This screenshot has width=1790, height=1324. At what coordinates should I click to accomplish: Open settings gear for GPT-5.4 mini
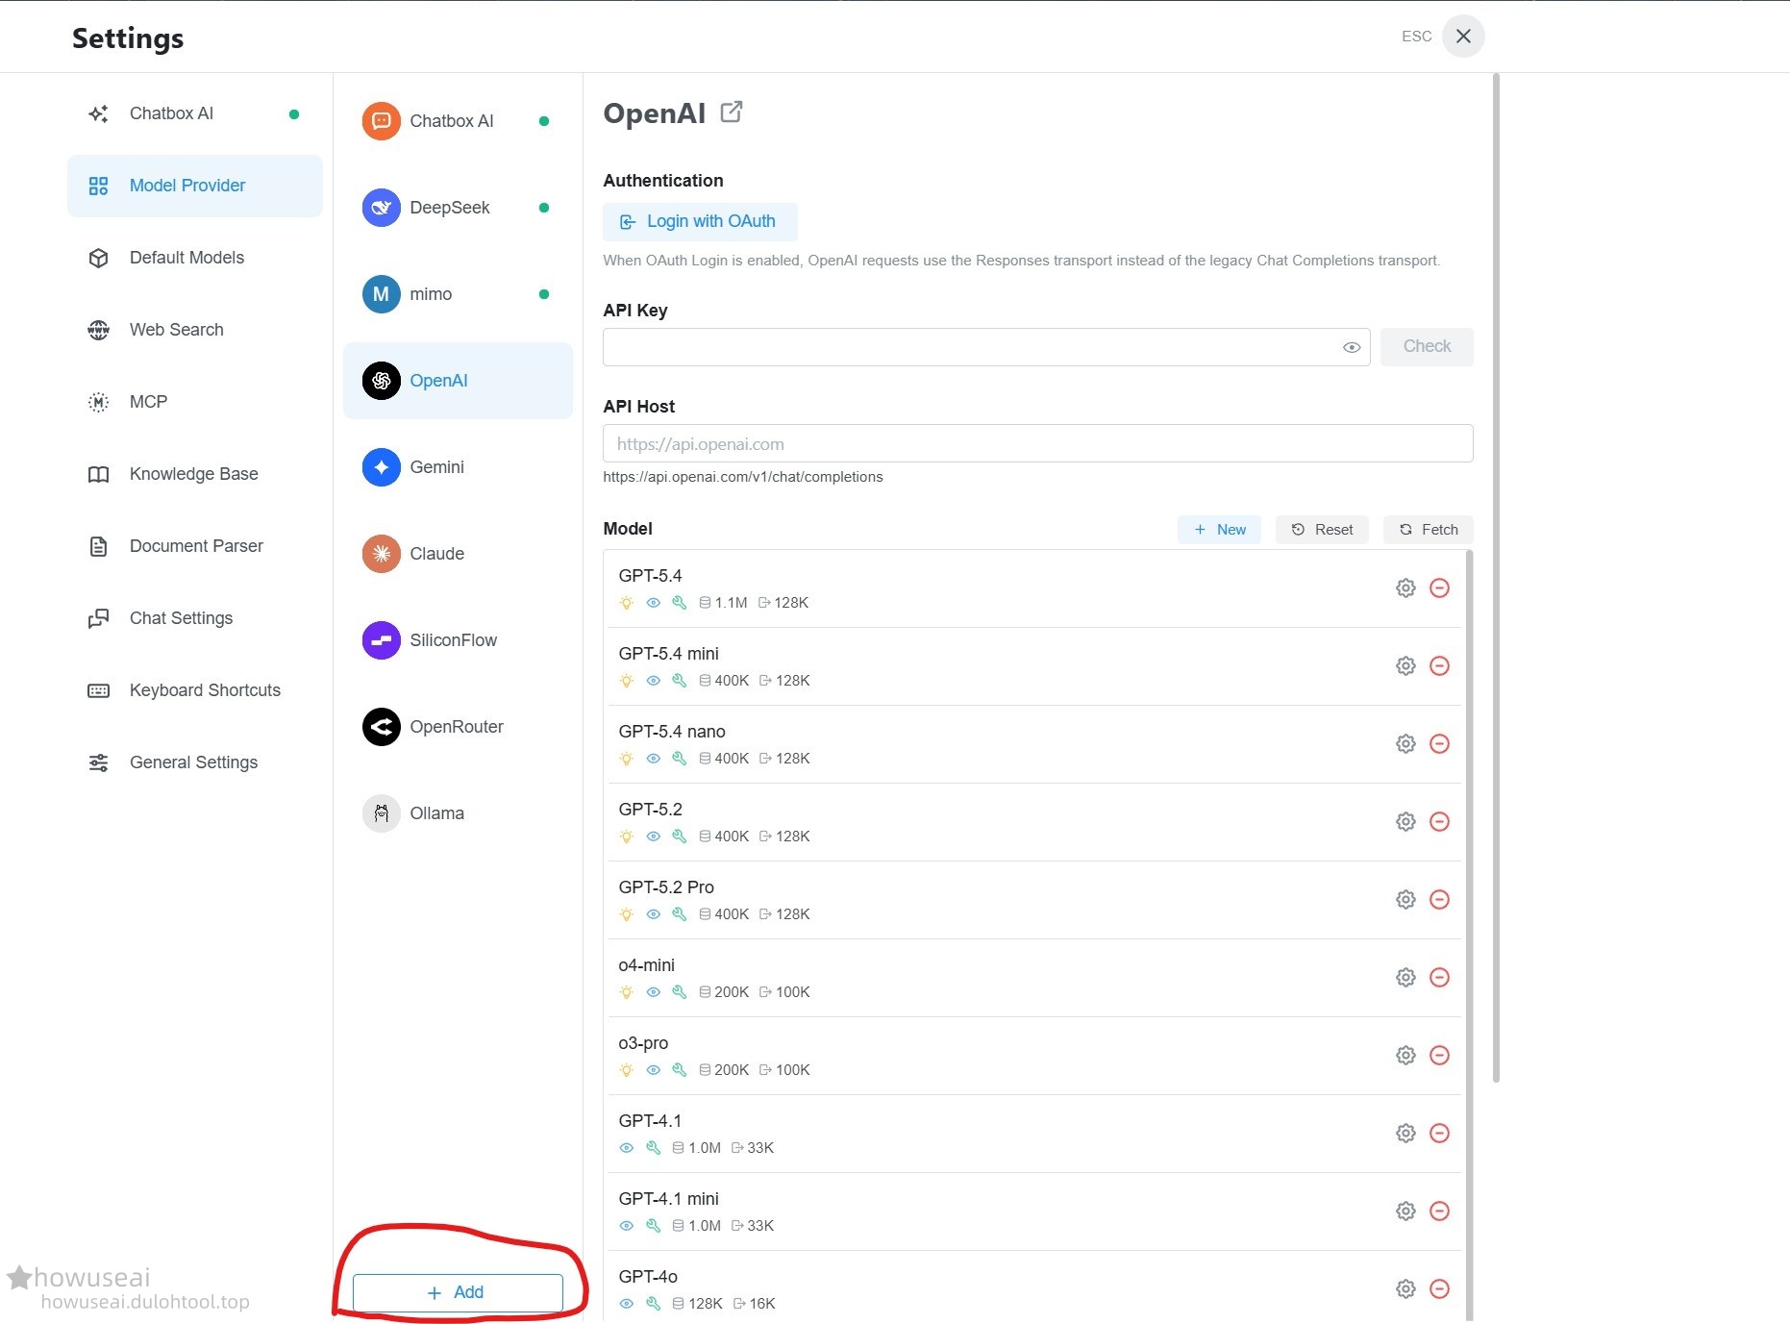[1405, 665]
